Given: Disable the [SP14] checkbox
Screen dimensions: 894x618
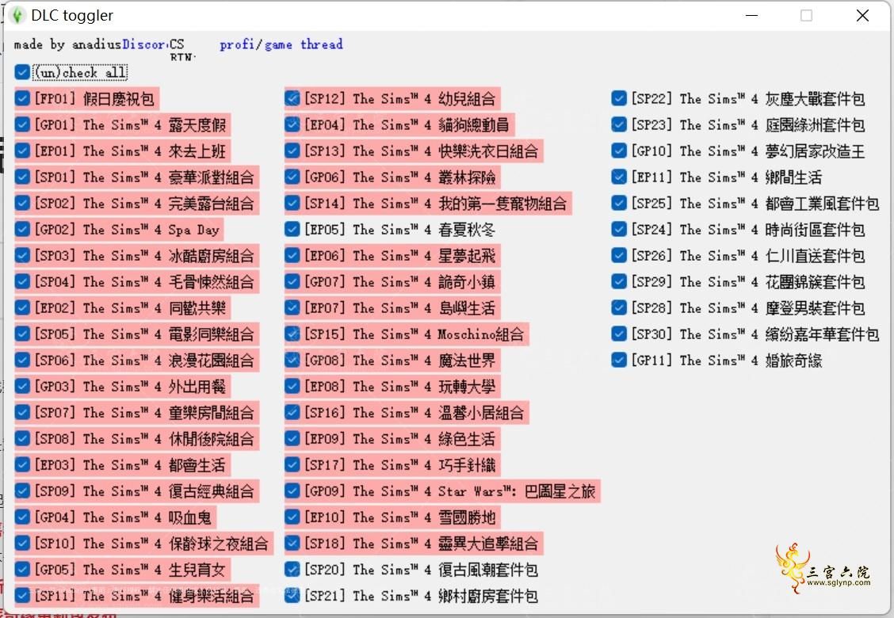Looking at the screenshot, I should coord(292,204).
